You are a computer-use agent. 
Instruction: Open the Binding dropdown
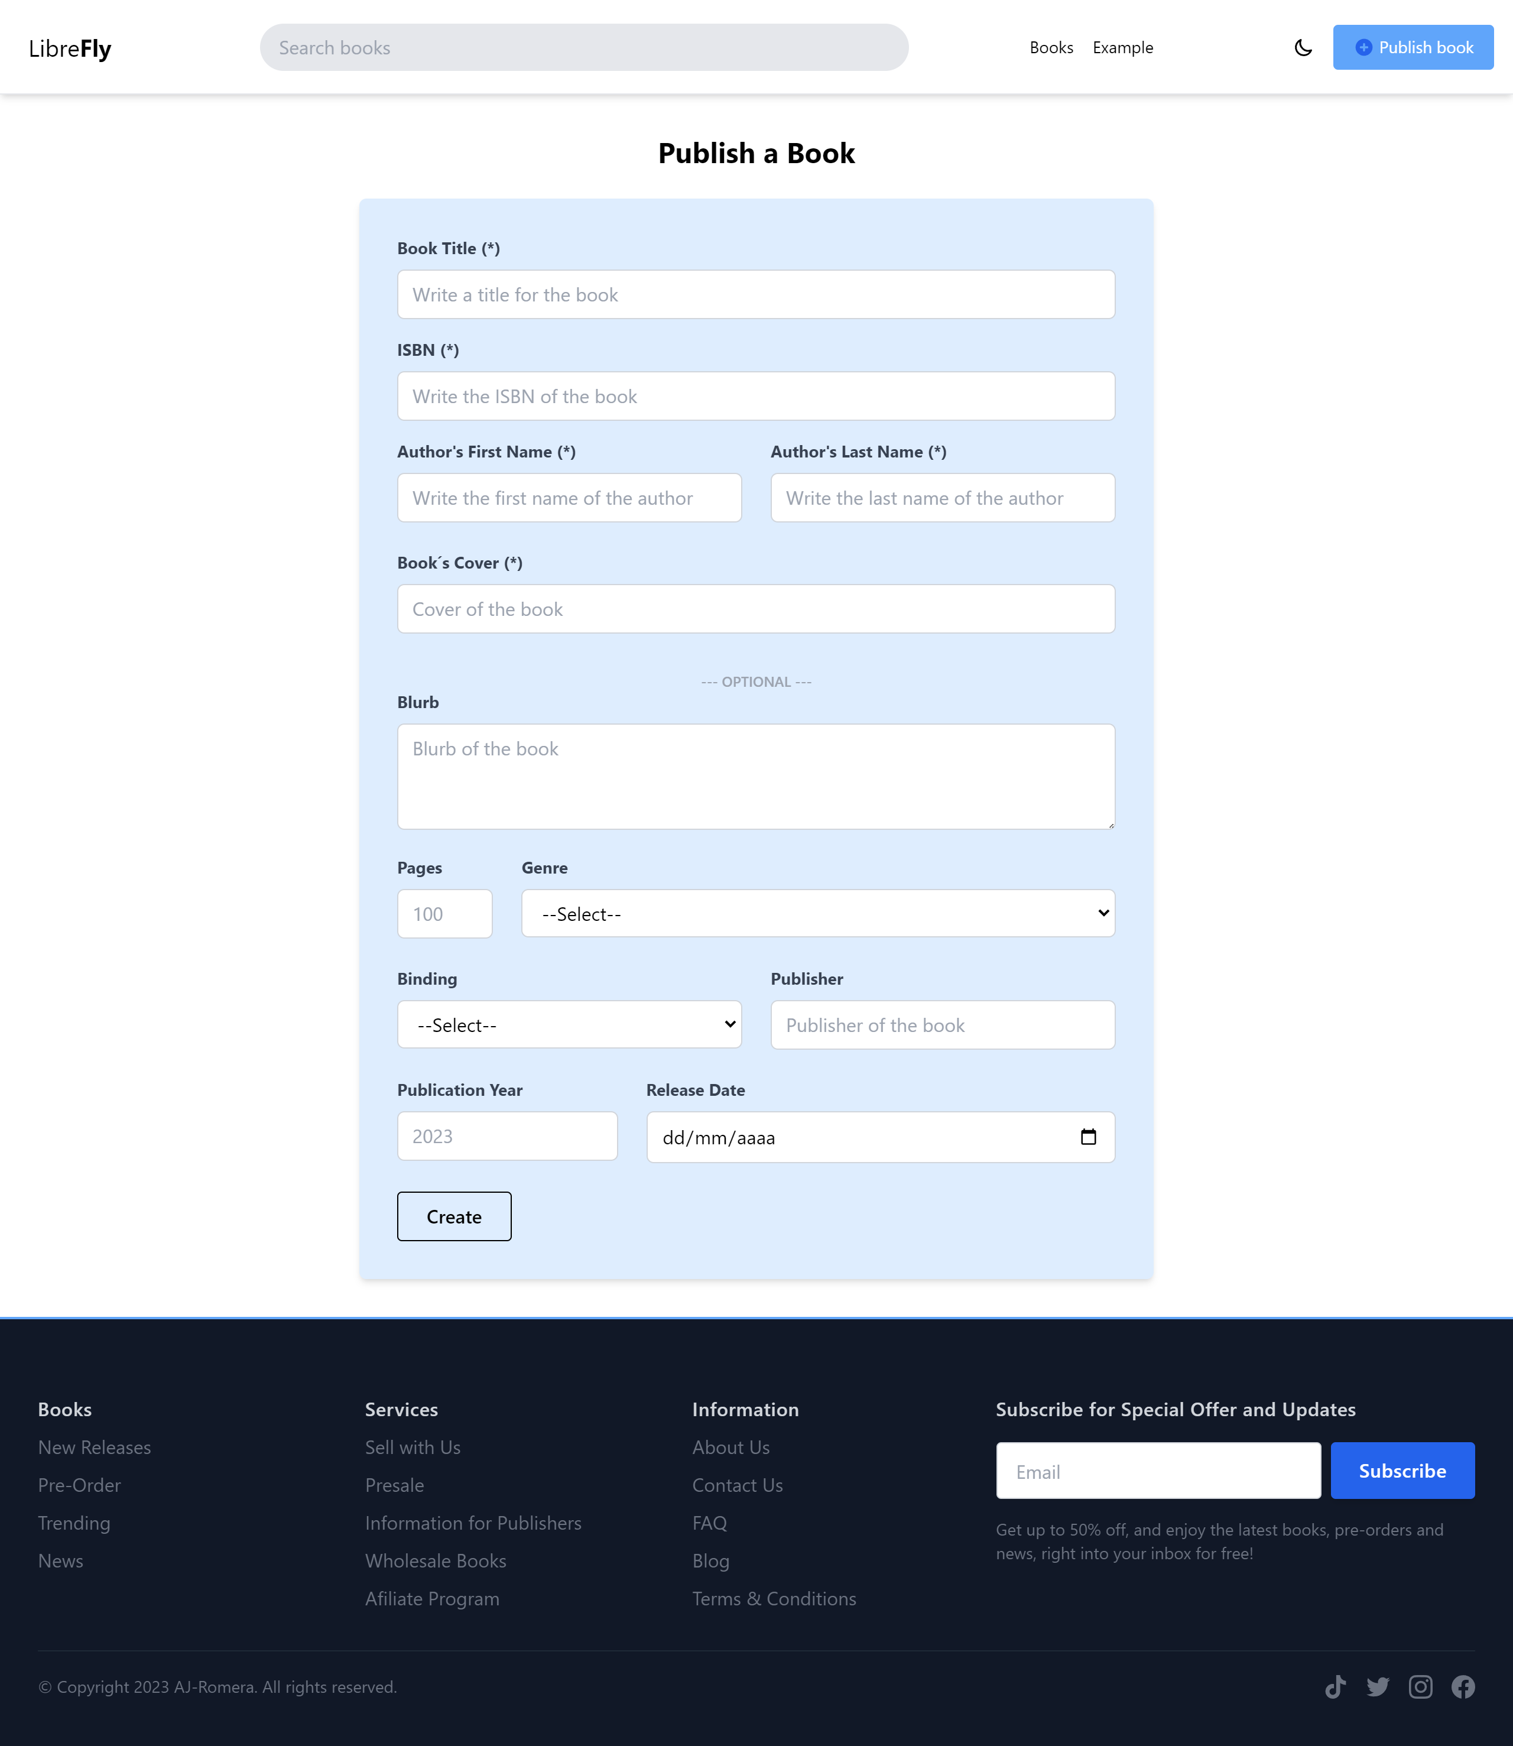pos(569,1024)
